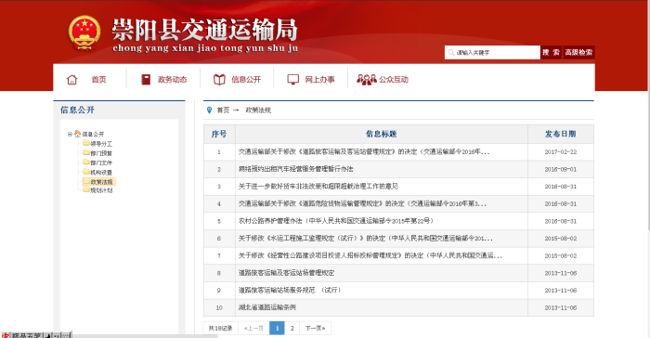Click the 共18记录 record count

click(221, 328)
